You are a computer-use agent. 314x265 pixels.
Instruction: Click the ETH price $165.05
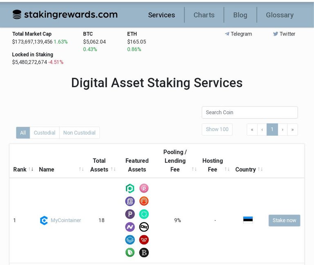137,42
